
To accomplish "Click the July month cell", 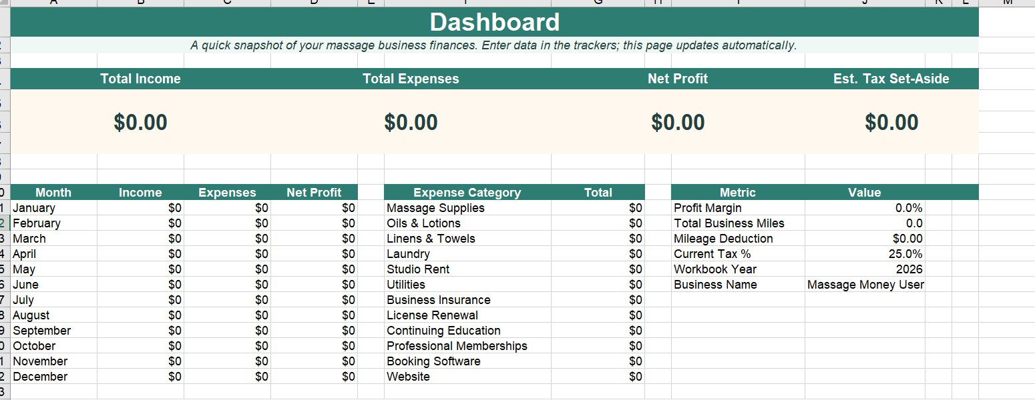I will tap(53, 300).
